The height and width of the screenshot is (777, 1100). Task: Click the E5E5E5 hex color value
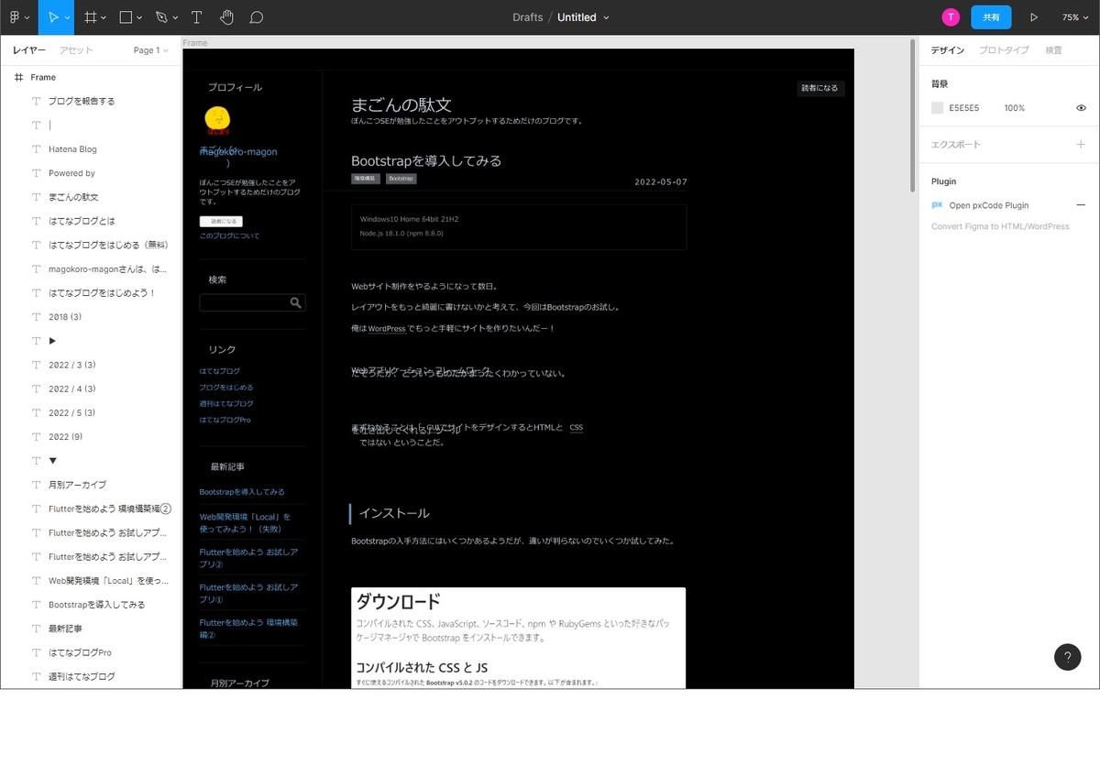pos(963,108)
